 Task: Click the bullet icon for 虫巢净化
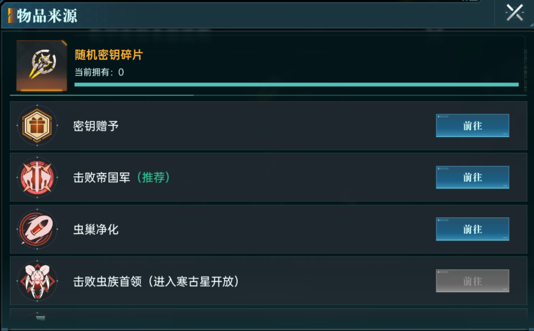(37, 229)
